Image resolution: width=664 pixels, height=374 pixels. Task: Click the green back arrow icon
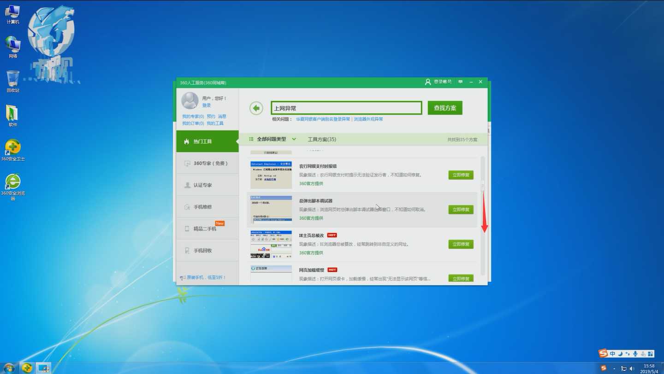[x=256, y=108]
